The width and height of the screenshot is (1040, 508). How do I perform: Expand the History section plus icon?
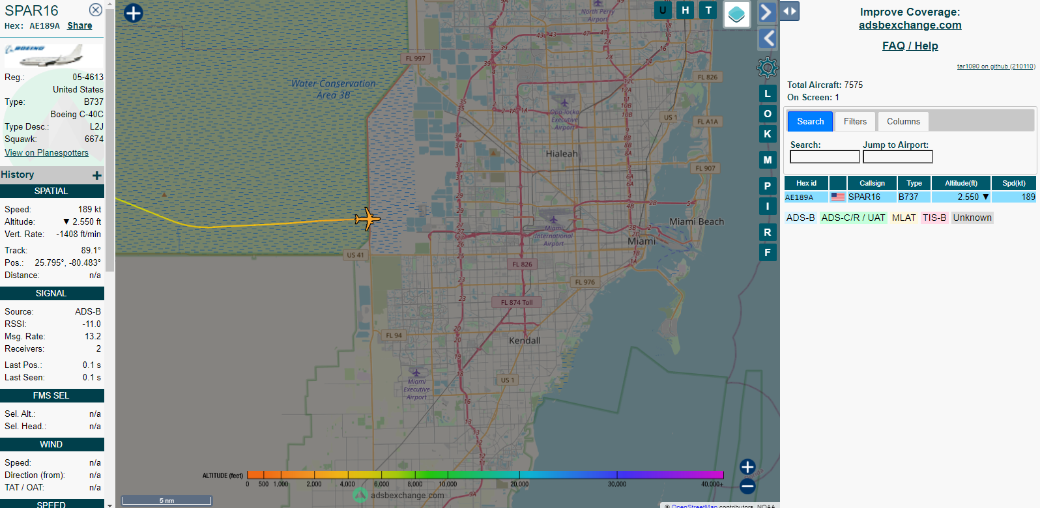pyautogui.click(x=97, y=175)
